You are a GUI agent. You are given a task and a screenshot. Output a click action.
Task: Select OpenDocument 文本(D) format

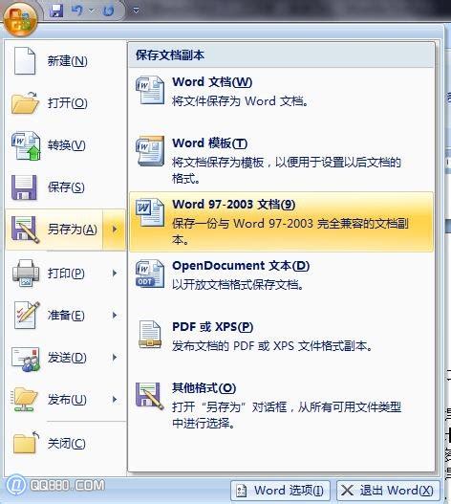pyautogui.click(x=281, y=274)
